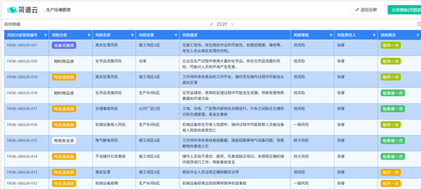Screen dimensions: 421x189
Task: Sort by 风险分类 column arrows
Action: pyautogui.click(x=89, y=35)
